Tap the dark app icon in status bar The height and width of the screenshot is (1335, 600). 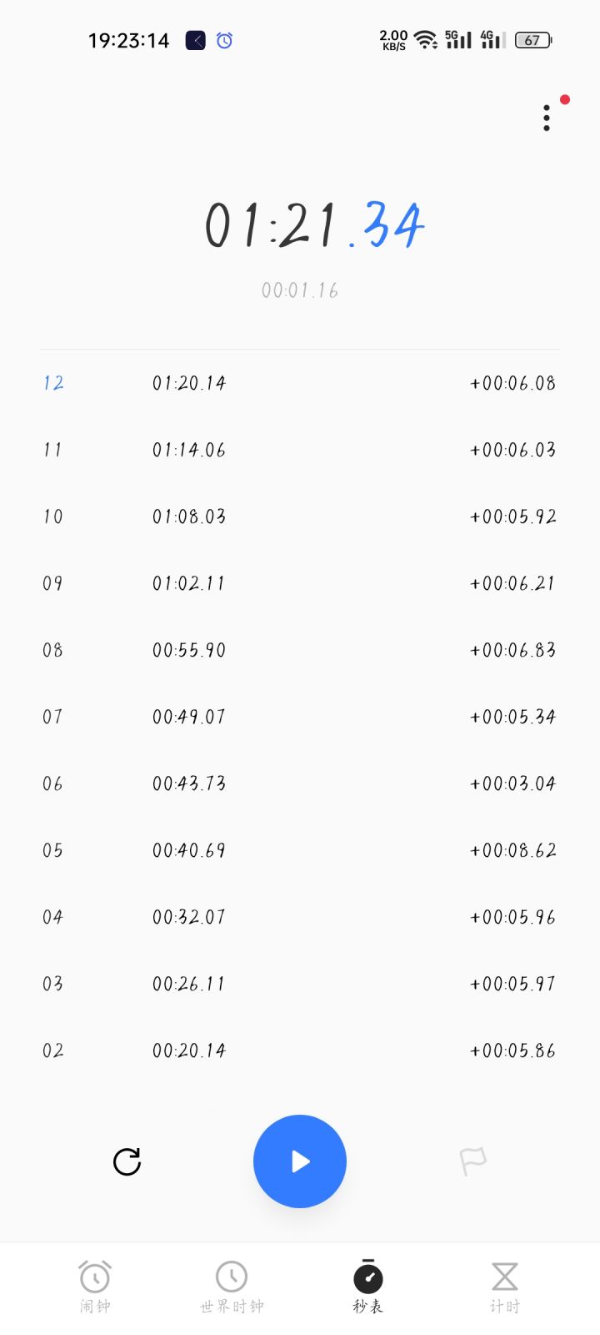tap(195, 40)
